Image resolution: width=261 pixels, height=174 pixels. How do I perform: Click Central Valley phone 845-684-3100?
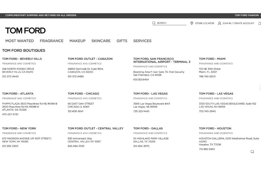(x=76, y=146)
